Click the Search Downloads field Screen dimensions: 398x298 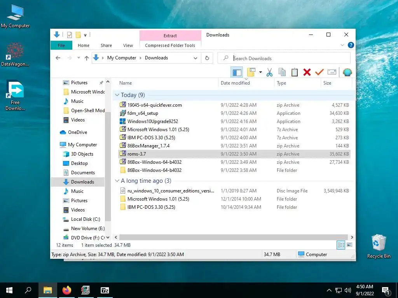coord(284,58)
